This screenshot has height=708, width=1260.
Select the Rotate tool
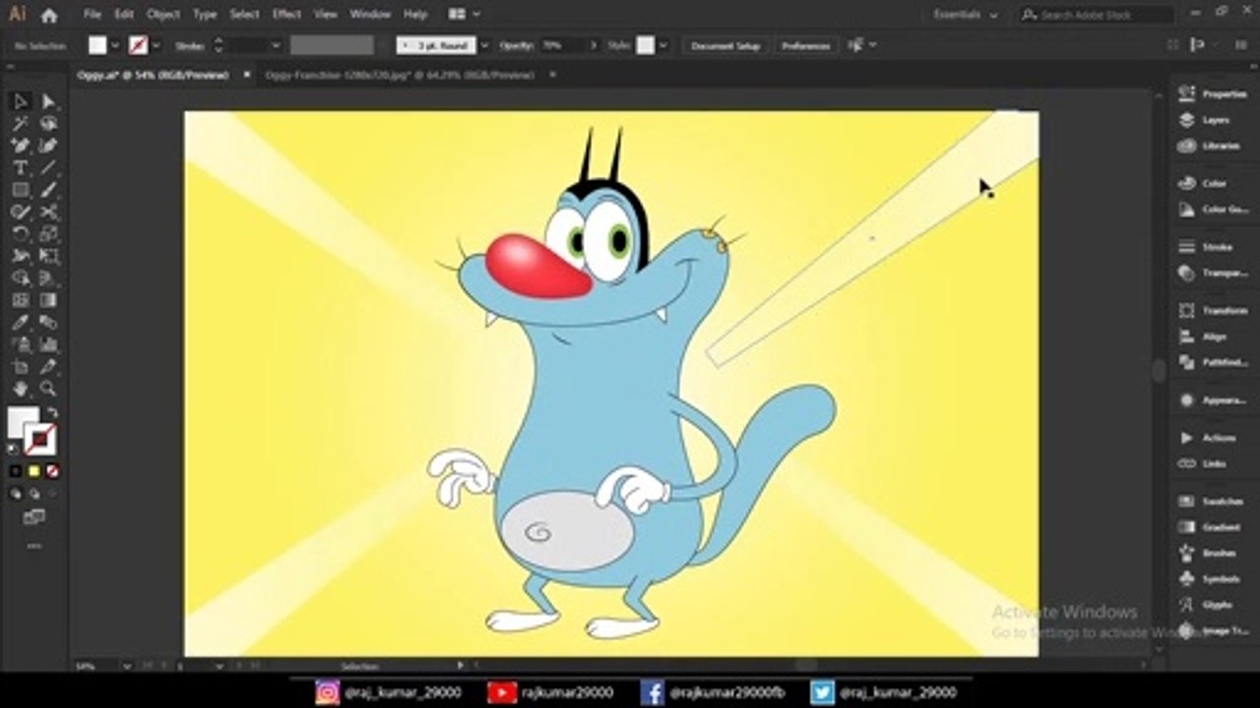pyautogui.click(x=20, y=234)
